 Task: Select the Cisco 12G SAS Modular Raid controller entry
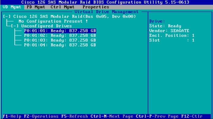75,17
